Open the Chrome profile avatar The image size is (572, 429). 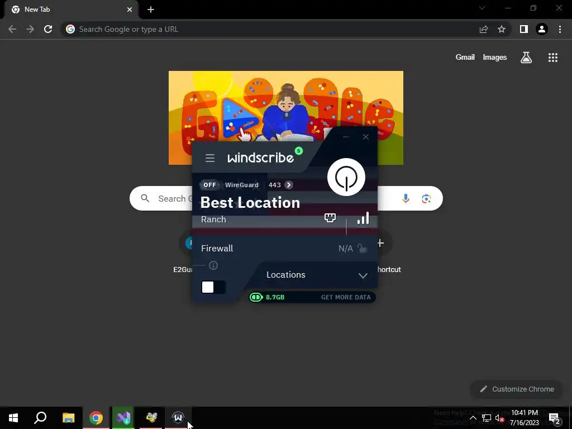542,29
